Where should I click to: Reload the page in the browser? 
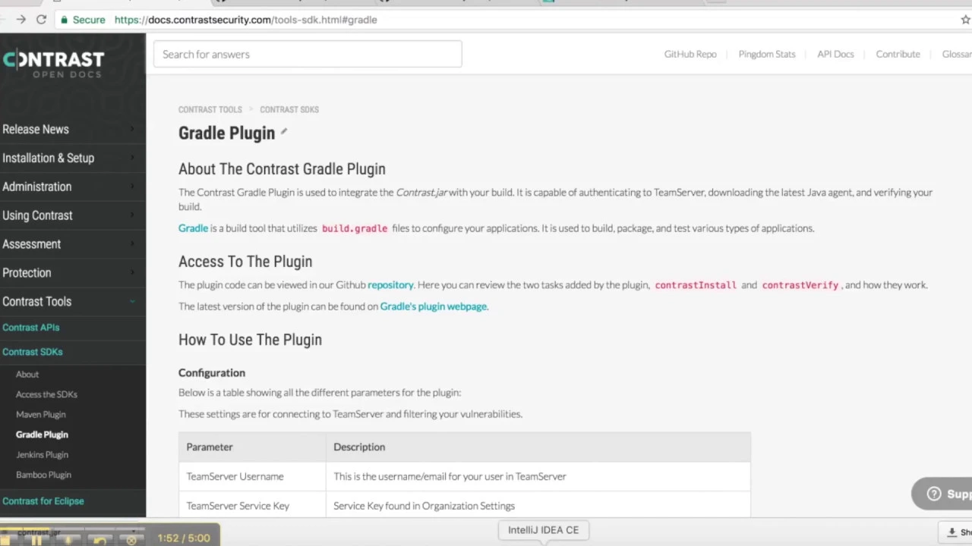click(41, 20)
